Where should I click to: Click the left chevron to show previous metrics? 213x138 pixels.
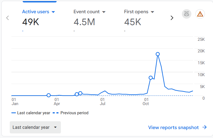(x=8, y=18)
